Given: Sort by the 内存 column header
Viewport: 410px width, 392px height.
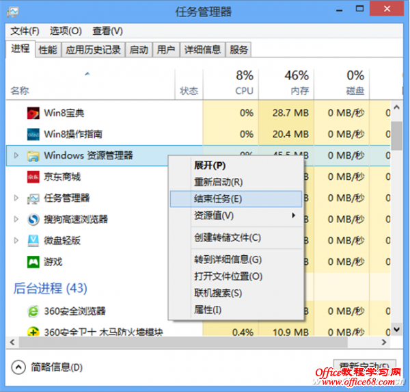Looking at the screenshot, I should point(286,83).
